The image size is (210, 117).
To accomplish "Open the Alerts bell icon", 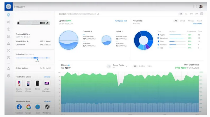I will pyautogui.click(x=8, y=69).
